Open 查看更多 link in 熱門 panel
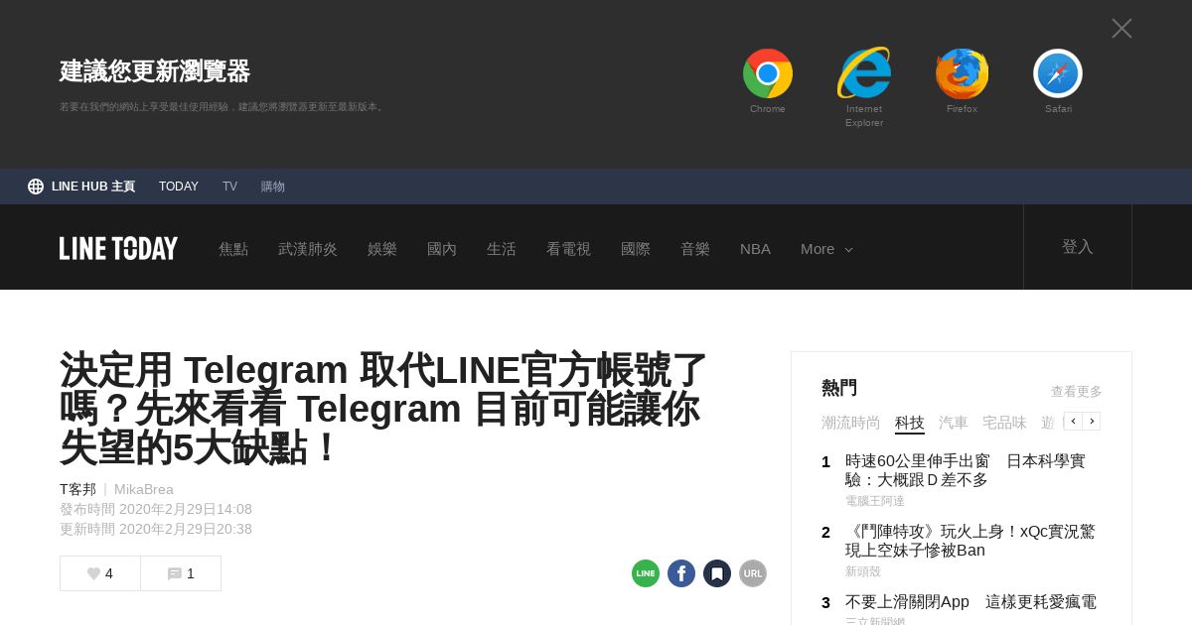The height and width of the screenshot is (625, 1192). click(x=1077, y=392)
